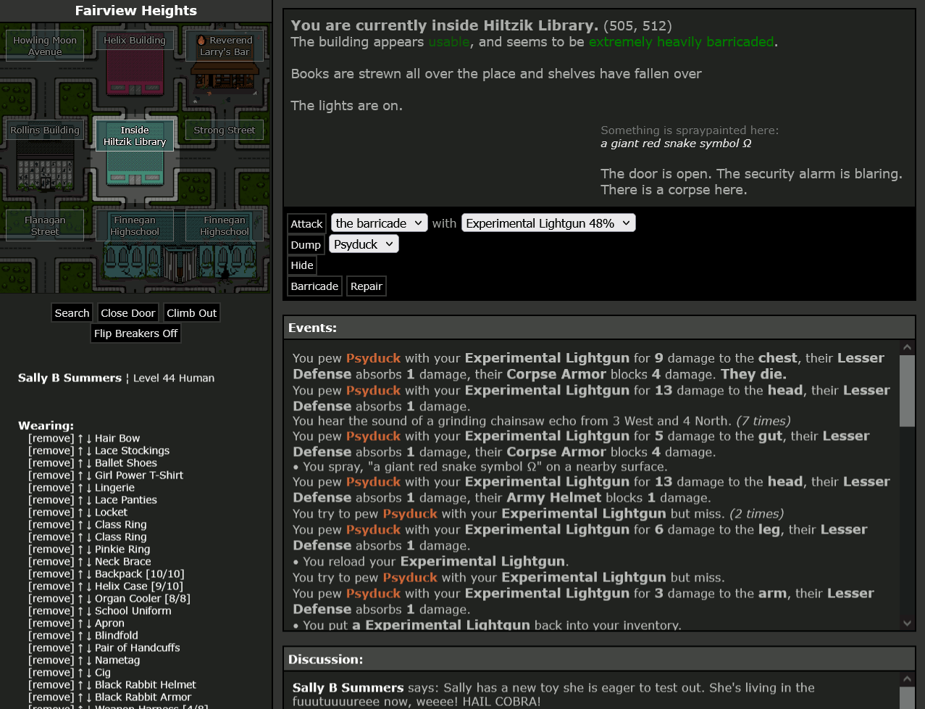Screen dimensions: 925x709
Task: Move the Nametag up with its arrow
Action: pos(80,660)
